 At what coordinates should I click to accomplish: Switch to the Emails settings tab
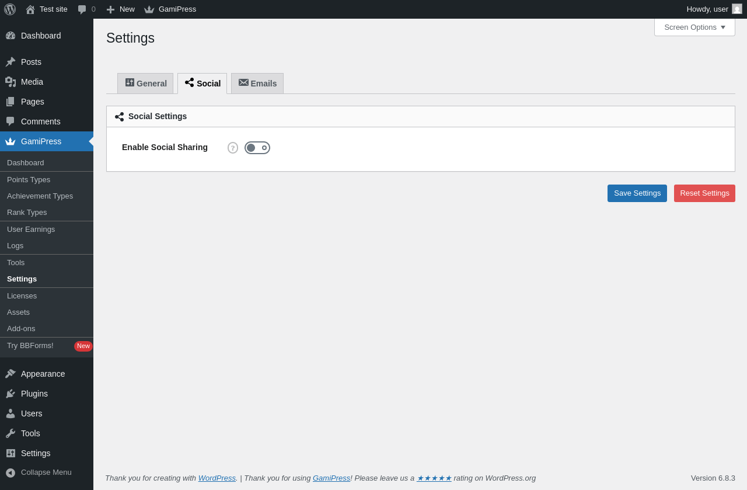(x=257, y=84)
